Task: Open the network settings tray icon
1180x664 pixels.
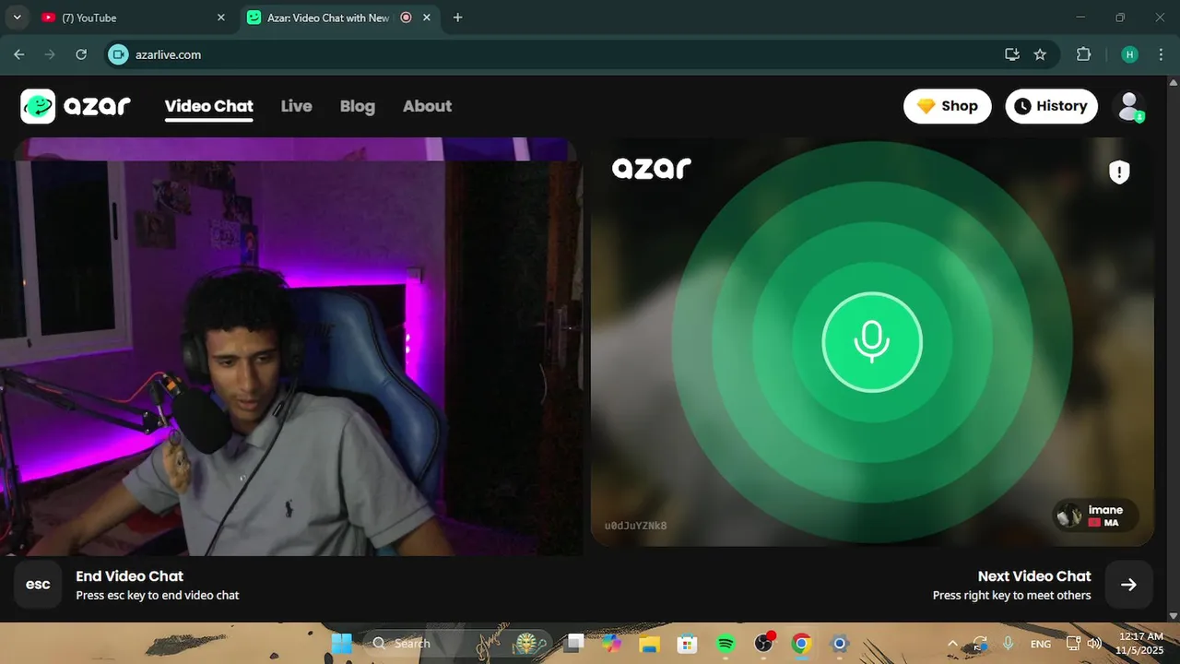Action: (1073, 644)
